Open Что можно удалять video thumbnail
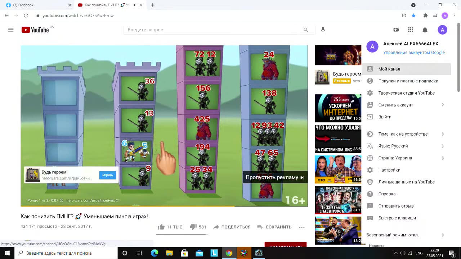Viewport: 461px width, 259px height. tap(338, 138)
